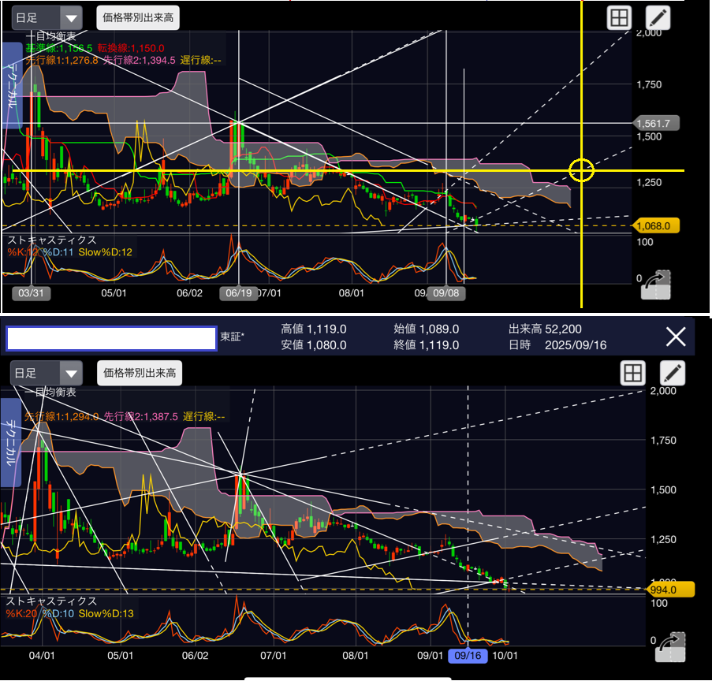
Task: Click the pencil drawing tool in top chart
Action: tap(658, 18)
